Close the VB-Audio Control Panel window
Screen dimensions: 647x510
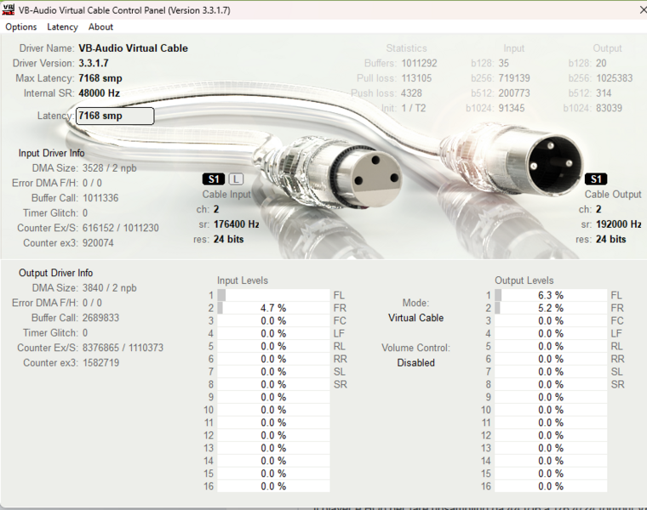point(643,10)
